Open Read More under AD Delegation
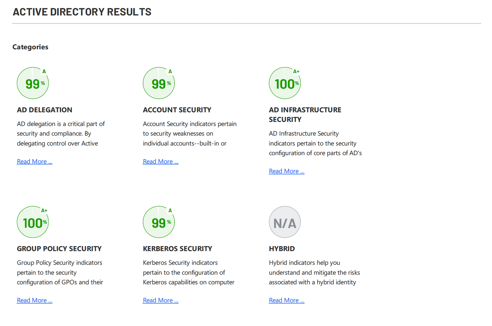The height and width of the screenshot is (326, 492). (35, 162)
